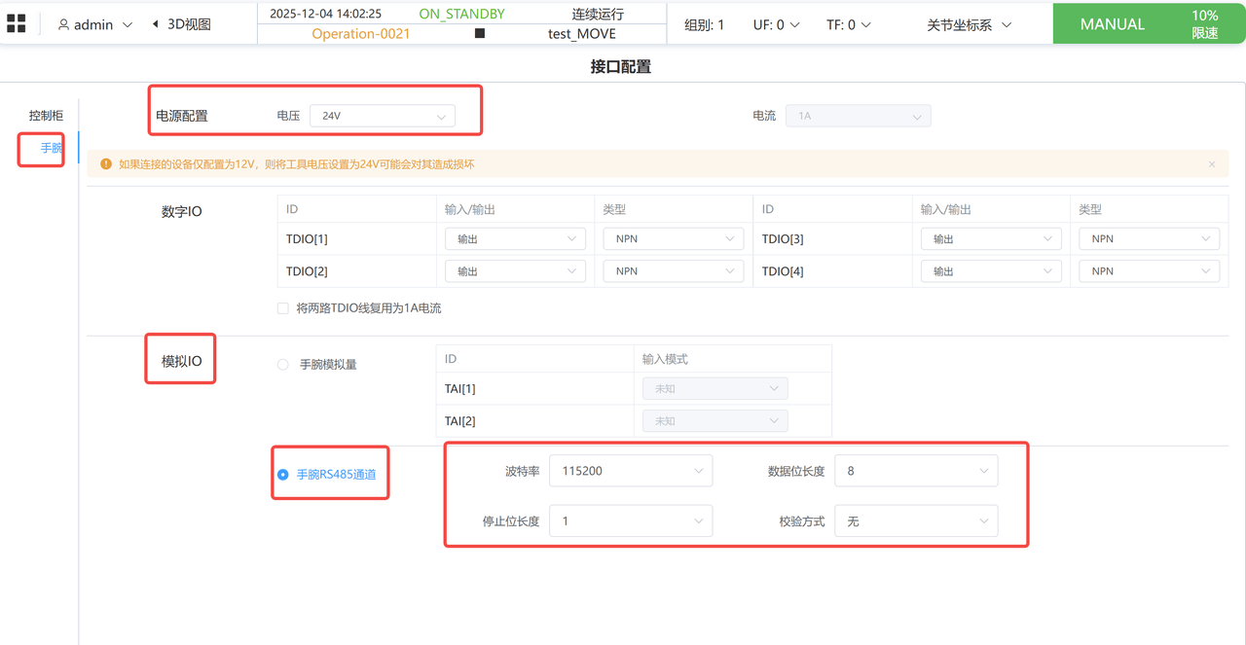The image size is (1246, 645).
Task: Open the 电压 24V dropdown
Action: (x=382, y=116)
